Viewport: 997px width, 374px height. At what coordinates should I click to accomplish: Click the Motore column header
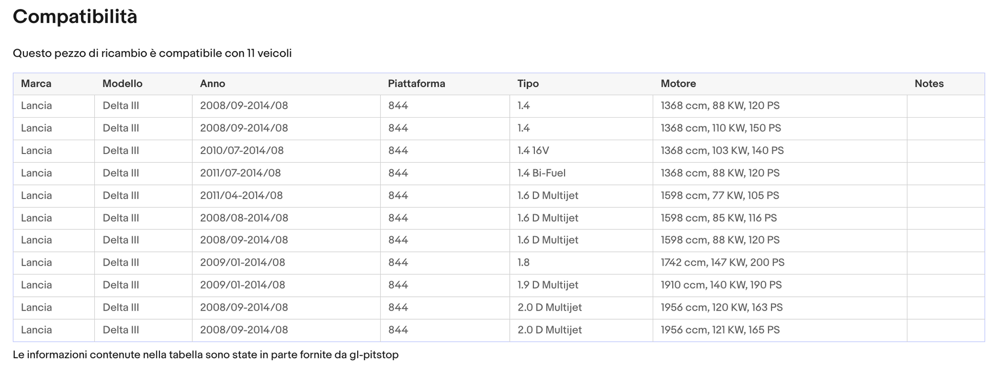click(x=678, y=83)
